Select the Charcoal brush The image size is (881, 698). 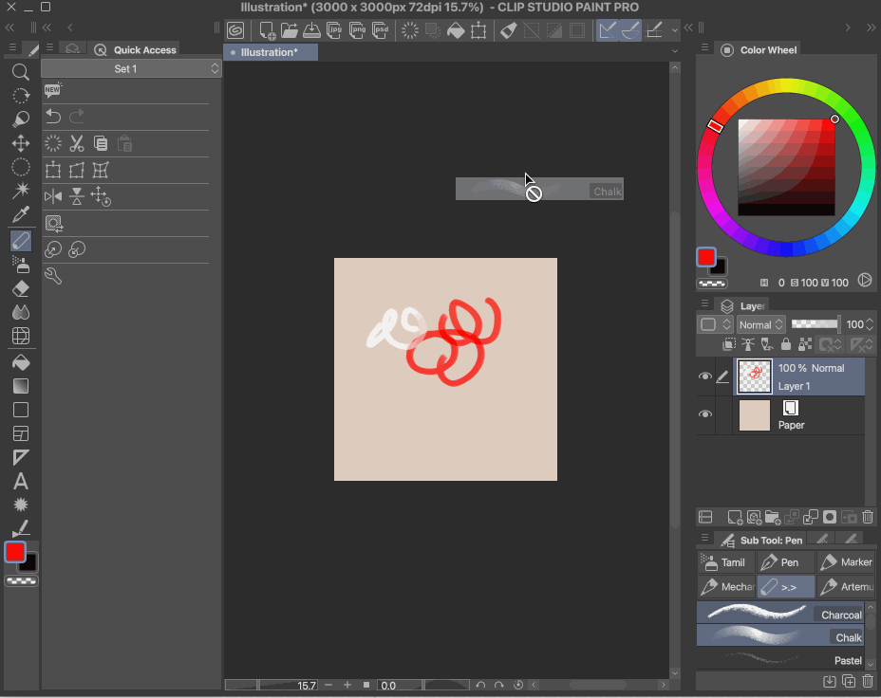click(x=780, y=613)
